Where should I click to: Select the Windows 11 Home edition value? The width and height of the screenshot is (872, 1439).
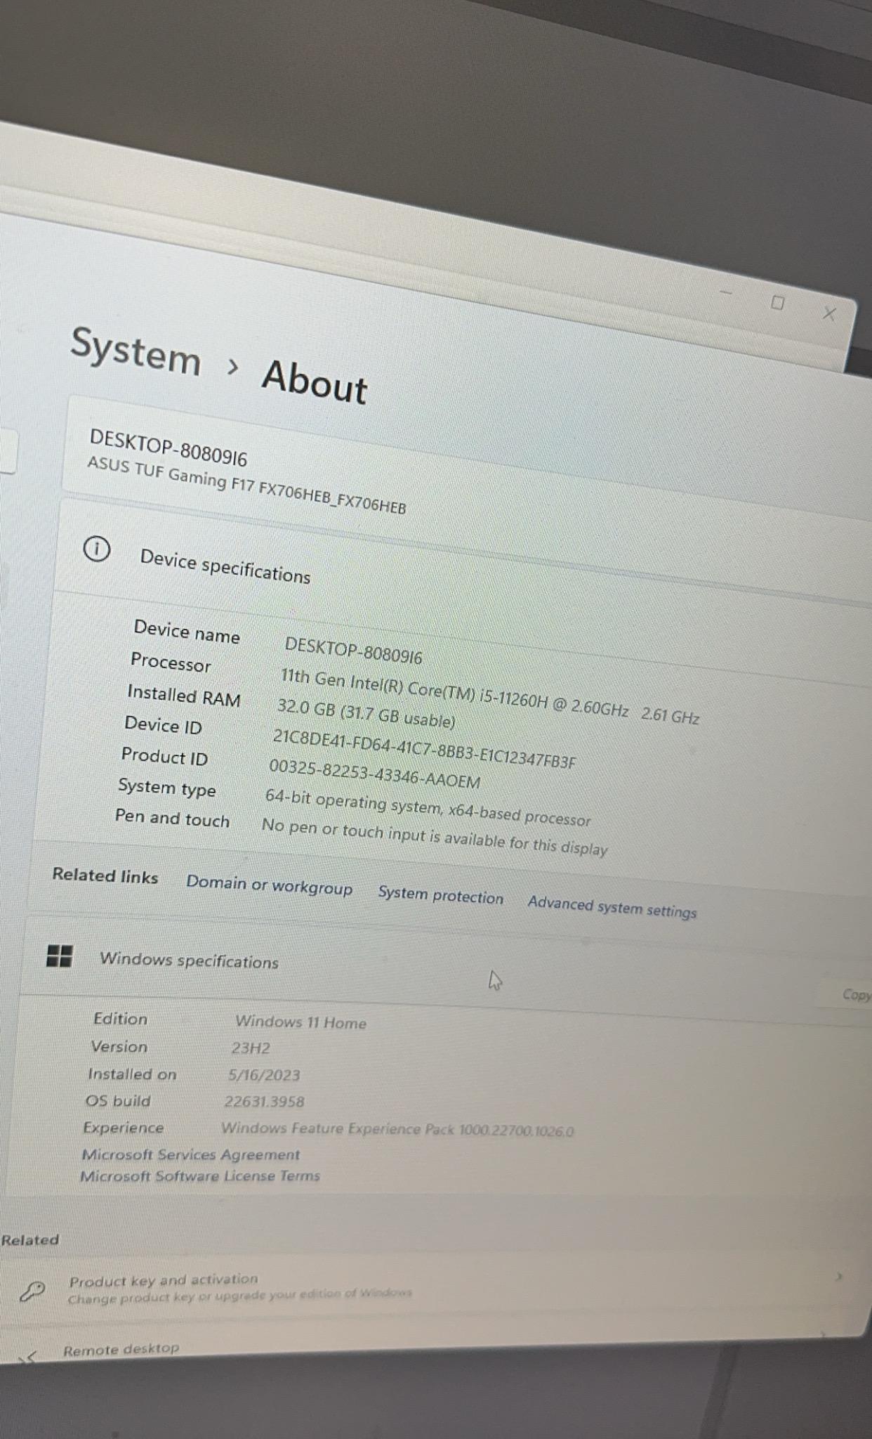[x=300, y=1022]
